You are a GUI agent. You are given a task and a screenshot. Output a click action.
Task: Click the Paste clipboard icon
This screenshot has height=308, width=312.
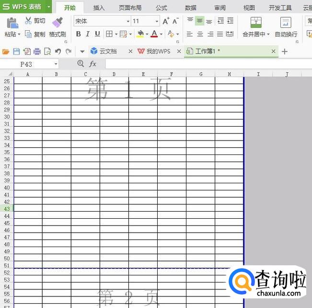(x=12, y=23)
